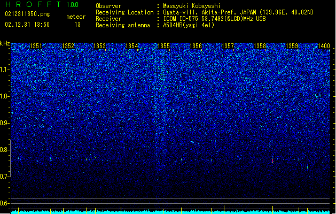The image size is (336, 214).
Task: Click the 0.6 kHz frequency label
Action: point(5,203)
